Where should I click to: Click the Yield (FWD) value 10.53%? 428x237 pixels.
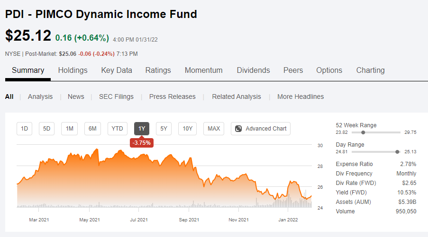click(x=407, y=193)
